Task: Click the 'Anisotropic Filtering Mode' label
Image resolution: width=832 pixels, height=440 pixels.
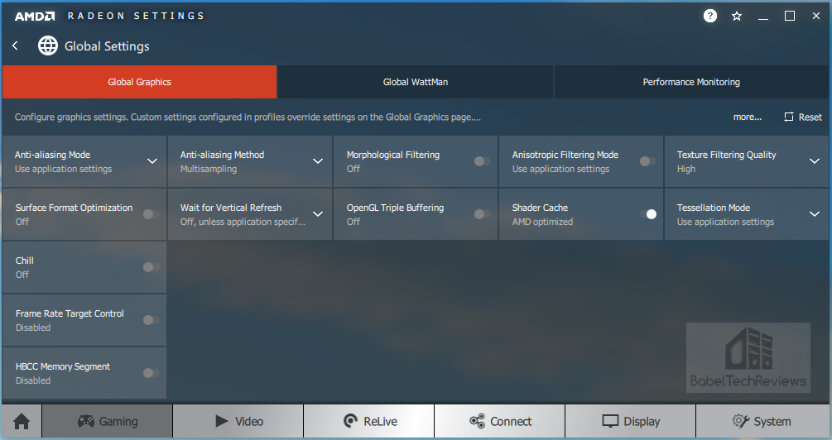Action: [x=565, y=155]
